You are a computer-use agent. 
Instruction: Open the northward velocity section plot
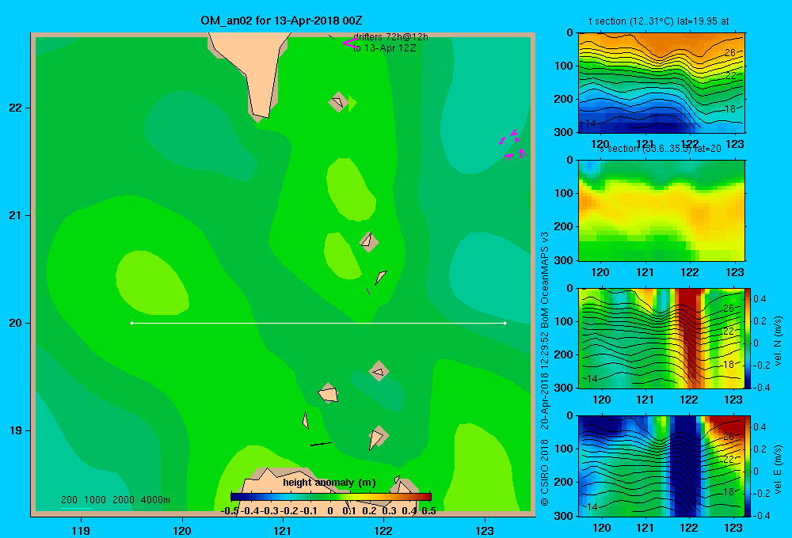pyautogui.click(x=661, y=338)
